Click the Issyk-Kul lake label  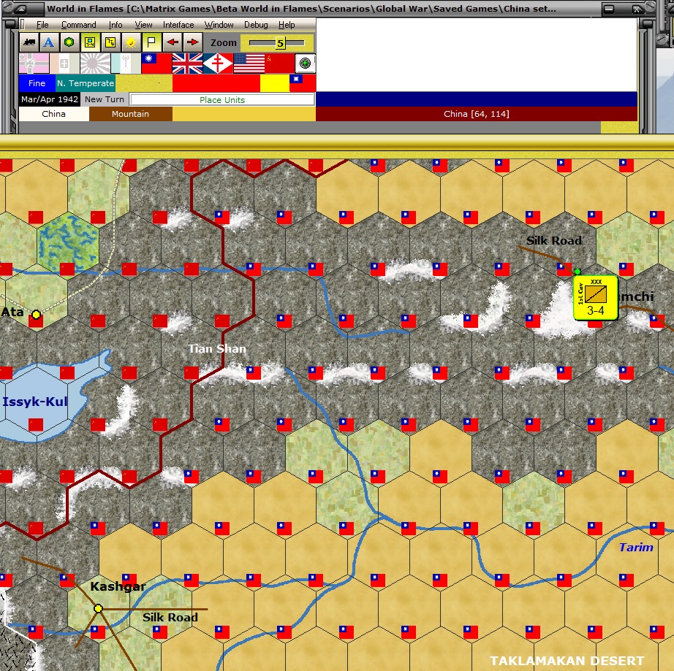pyautogui.click(x=35, y=402)
